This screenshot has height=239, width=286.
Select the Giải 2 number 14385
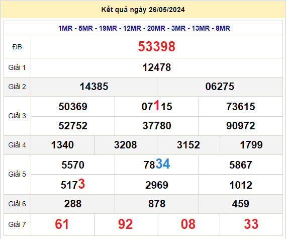click(x=94, y=87)
